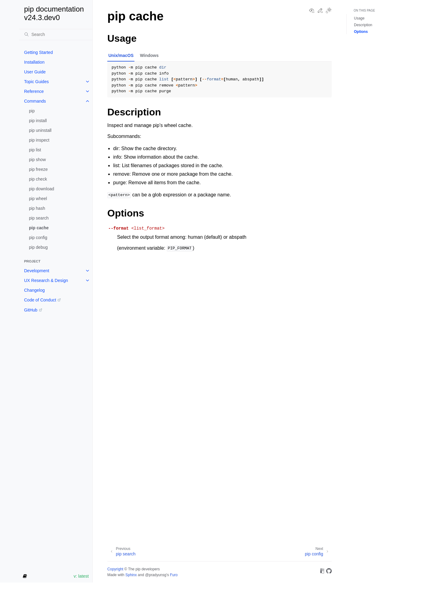Open the pip download page

(x=41, y=189)
